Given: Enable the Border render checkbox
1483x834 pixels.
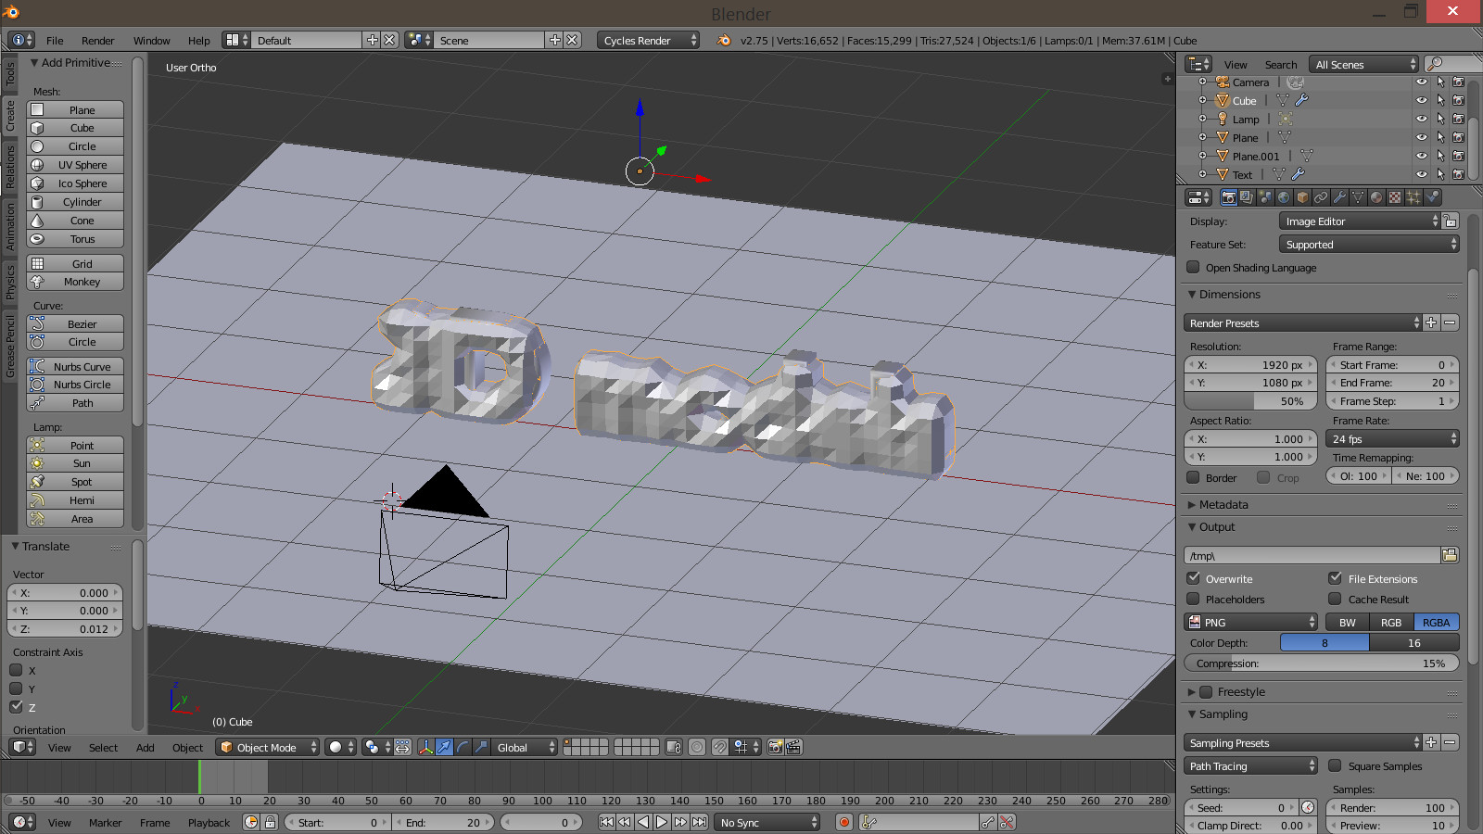Looking at the screenshot, I should (1194, 477).
